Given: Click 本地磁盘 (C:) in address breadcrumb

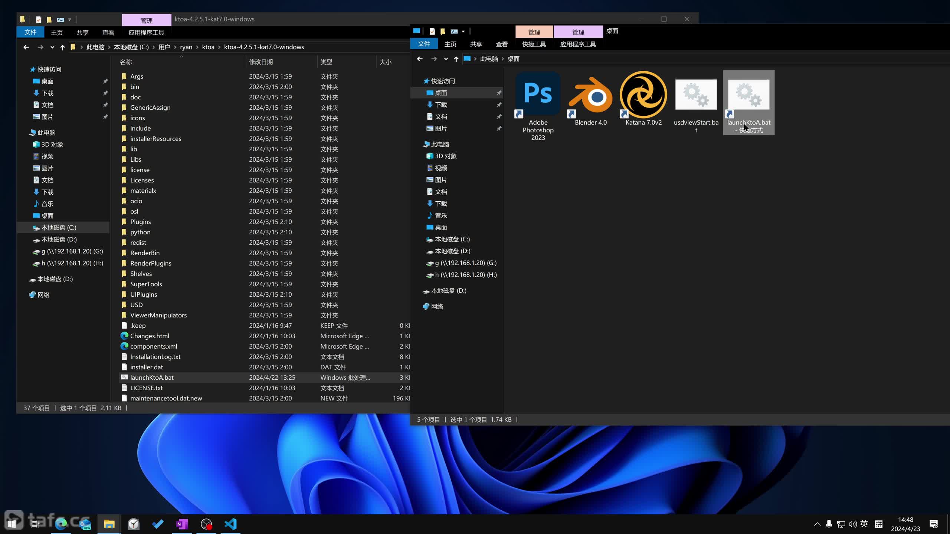Looking at the screenshot, I should (x=131, y=47).
